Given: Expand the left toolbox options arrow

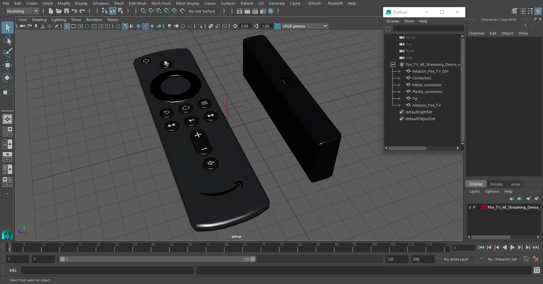Looking at the screenshot, I should (x=7, y=194).
